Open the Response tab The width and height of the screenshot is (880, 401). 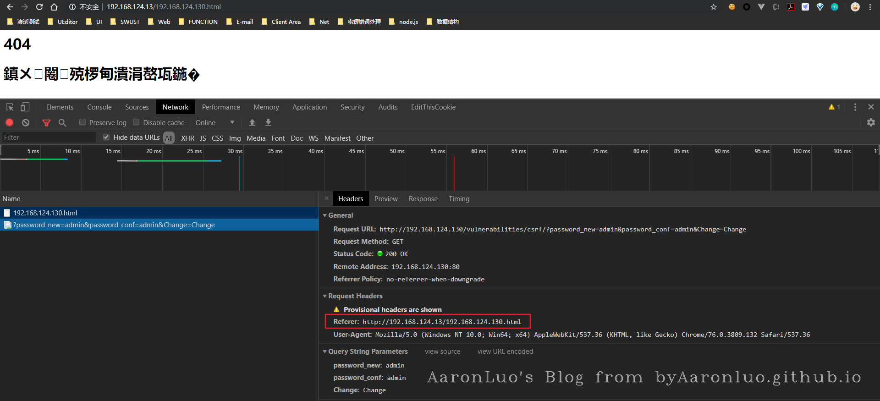pyautogui.click(x=423, y=198)
